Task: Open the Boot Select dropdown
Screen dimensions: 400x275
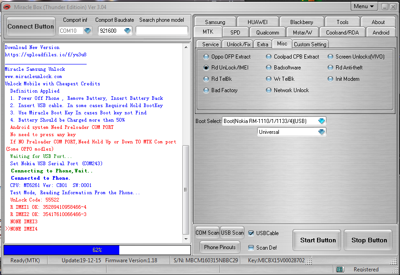Action: point(322,121)
